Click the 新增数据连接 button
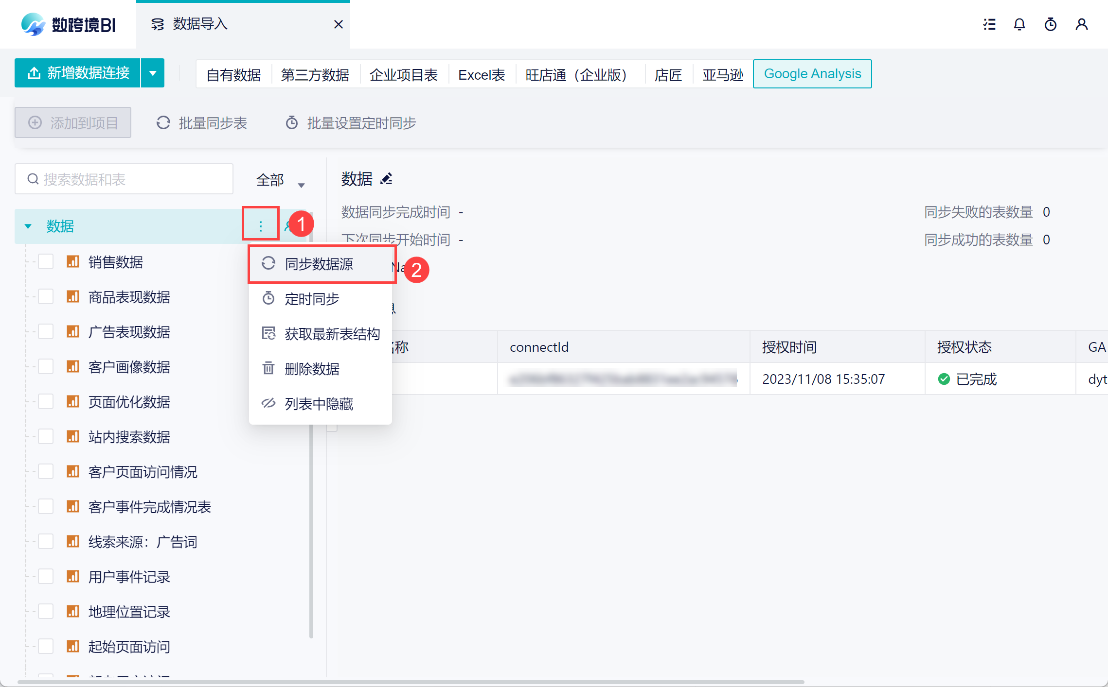 coord(78,73)
